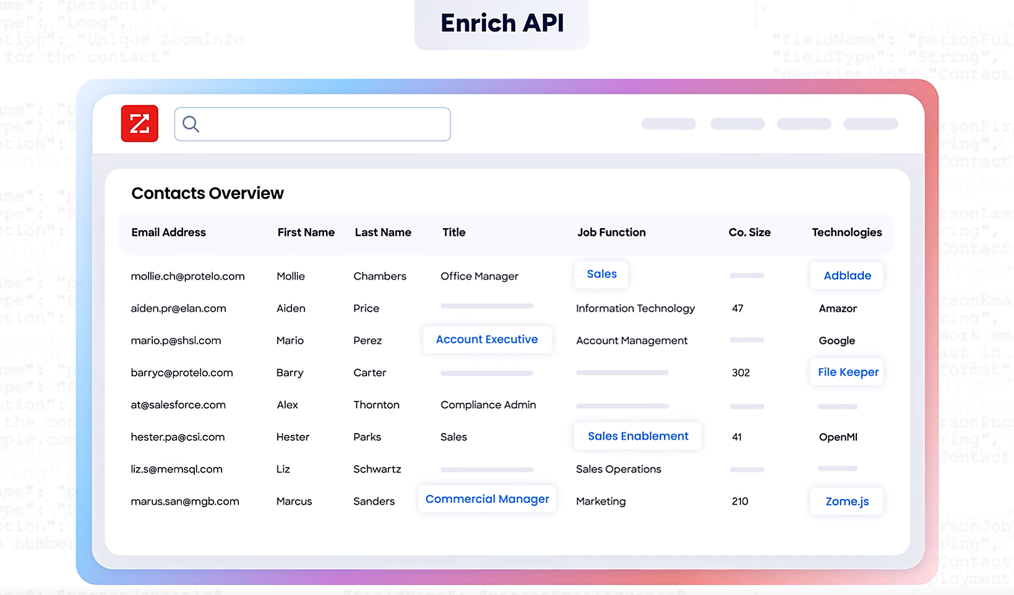Click the Information Technology cell
The image size is (1014, 595).
635,309
